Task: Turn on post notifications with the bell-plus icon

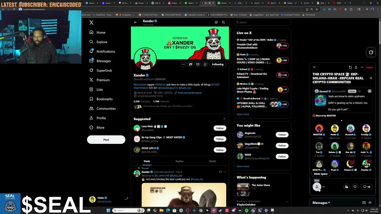Action: click(x=205, y=64)
